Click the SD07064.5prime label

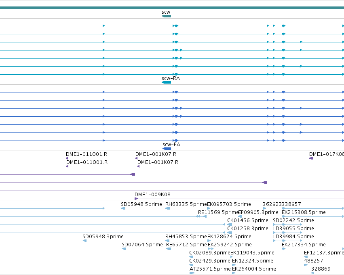142,245
